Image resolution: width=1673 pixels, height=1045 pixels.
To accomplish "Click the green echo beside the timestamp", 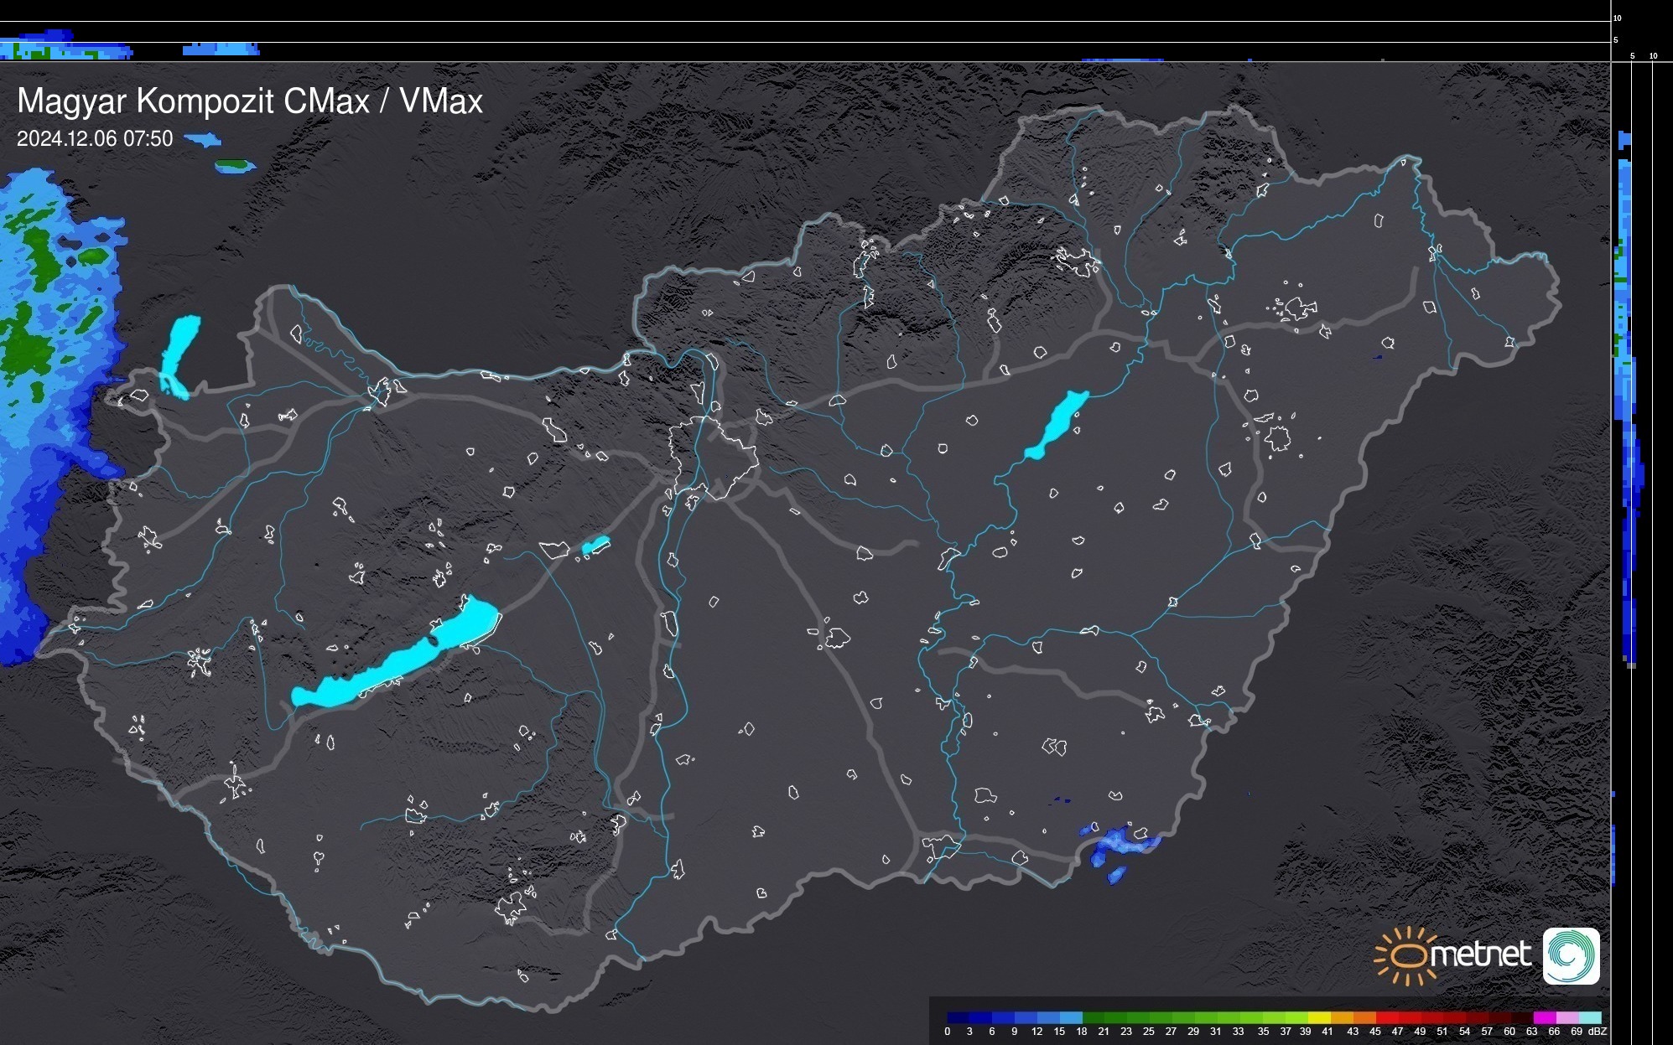I will (x=233, y=166).
